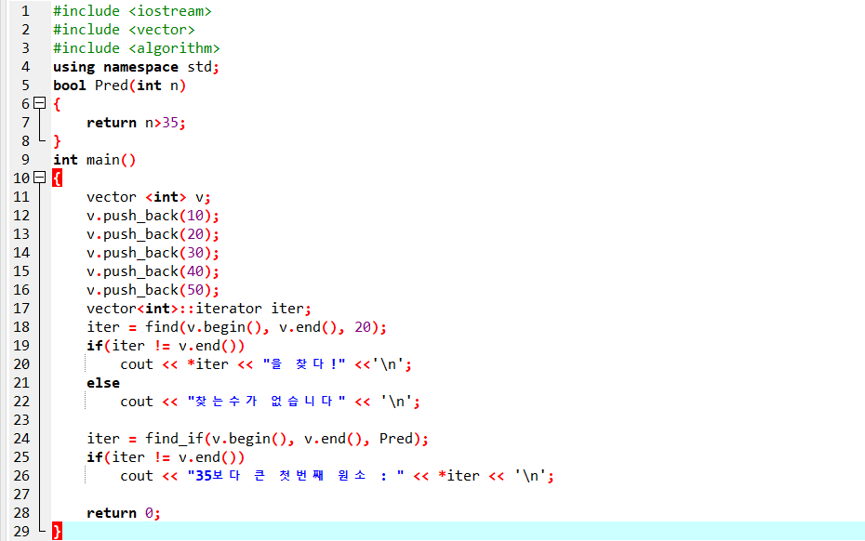Click 'vector <int> v;' line

pos(149,197)
